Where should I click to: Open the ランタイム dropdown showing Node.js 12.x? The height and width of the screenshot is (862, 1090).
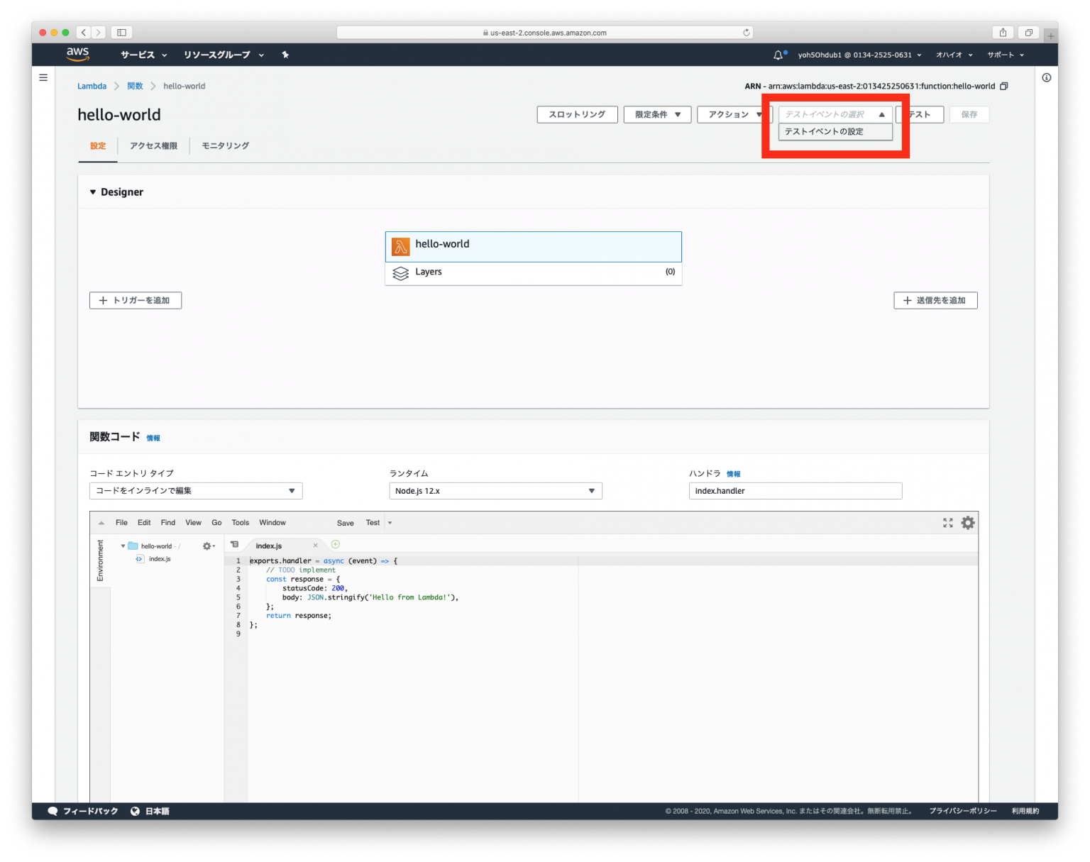point(495,490)
